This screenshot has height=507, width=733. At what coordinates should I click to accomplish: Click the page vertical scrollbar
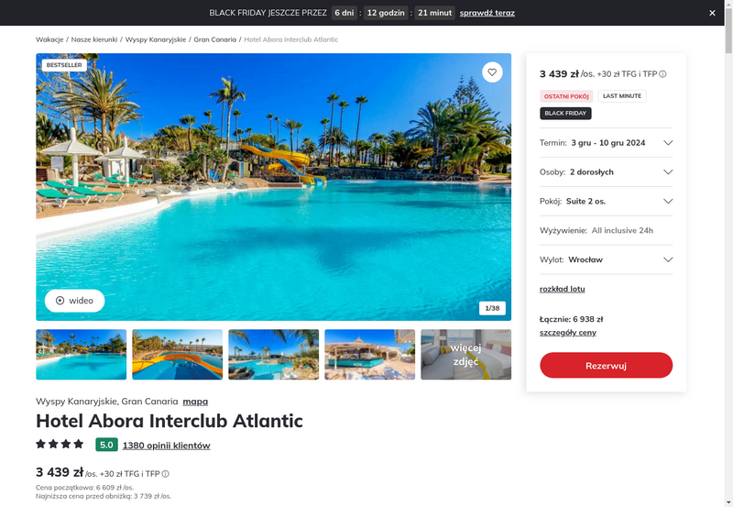(x=728, y=253)
